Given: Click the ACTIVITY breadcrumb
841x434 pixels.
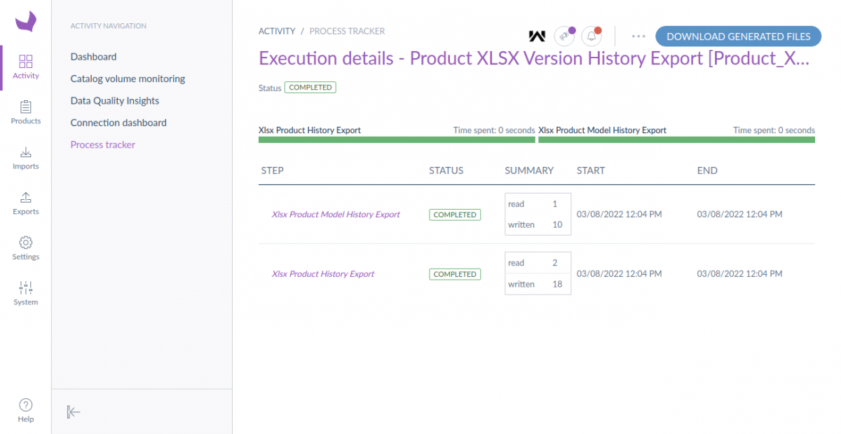Looking at the screenshot, I should click(x=277, y=31).
